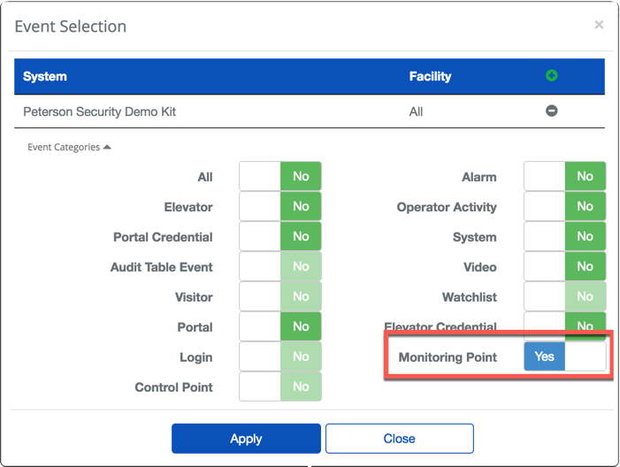This screenshot has height=467, width=620.
Task: Collapse the Event Categories section
Action: [x=70, y=148]
